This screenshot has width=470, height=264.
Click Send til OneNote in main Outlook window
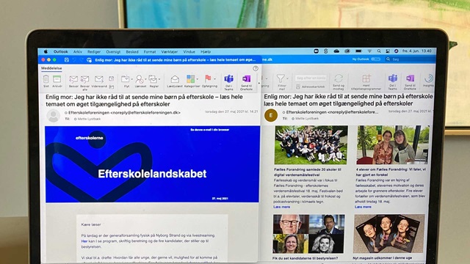[410, 78]
